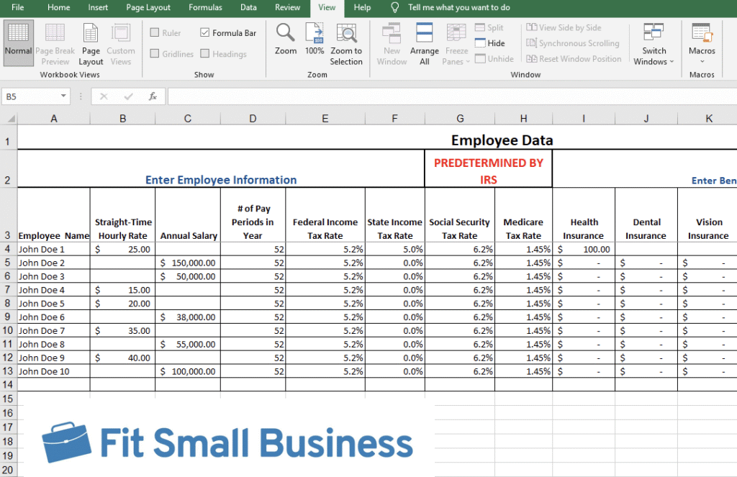Enable the Gridlines checkbox
Viewport: 737px width, 477px height.
(154, 53)
